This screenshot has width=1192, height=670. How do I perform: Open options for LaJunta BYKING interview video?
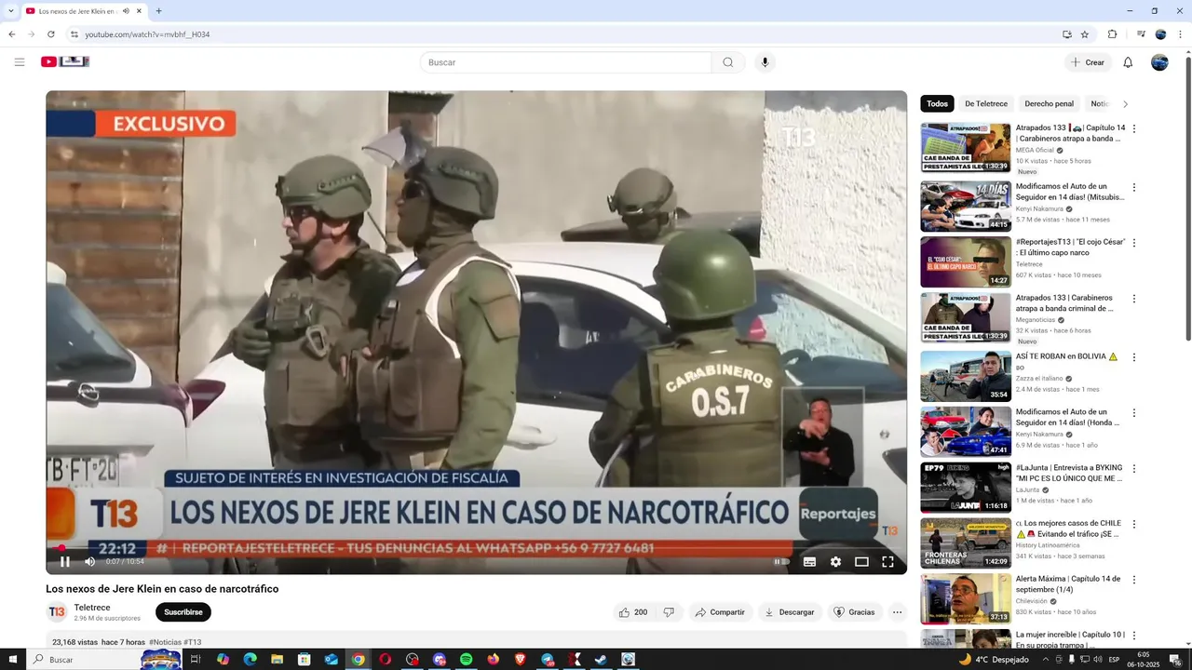(x=1134, y=469)
